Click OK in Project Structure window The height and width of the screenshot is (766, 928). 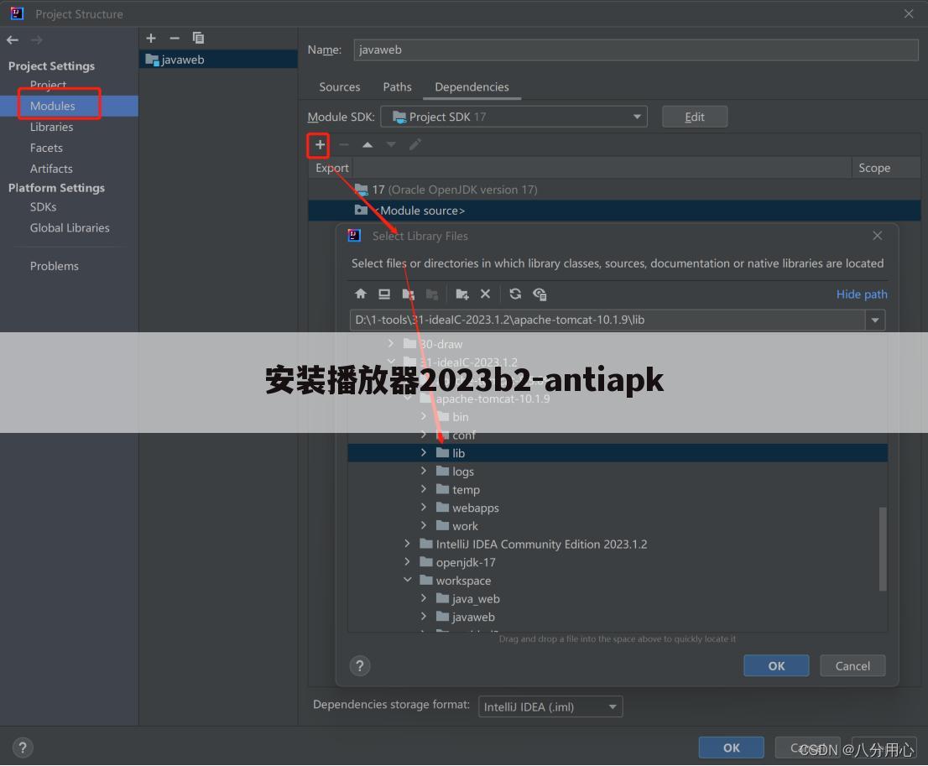pyautogui.click(x=732, y=748)
